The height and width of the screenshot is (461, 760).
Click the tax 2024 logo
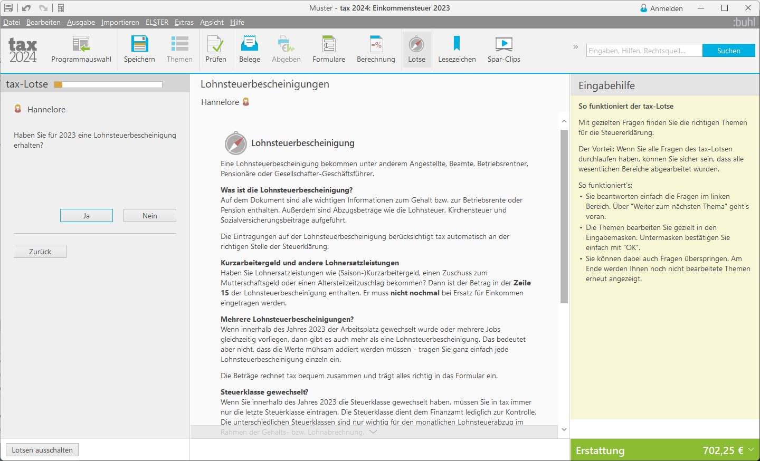(23, 51)
